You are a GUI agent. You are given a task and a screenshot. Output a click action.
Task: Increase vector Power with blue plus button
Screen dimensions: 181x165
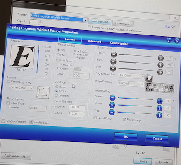click(x=160, y=108)
